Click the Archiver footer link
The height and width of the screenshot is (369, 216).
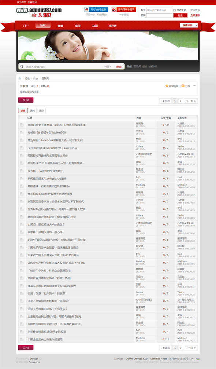pyautogui.click(x=119, y=359)
